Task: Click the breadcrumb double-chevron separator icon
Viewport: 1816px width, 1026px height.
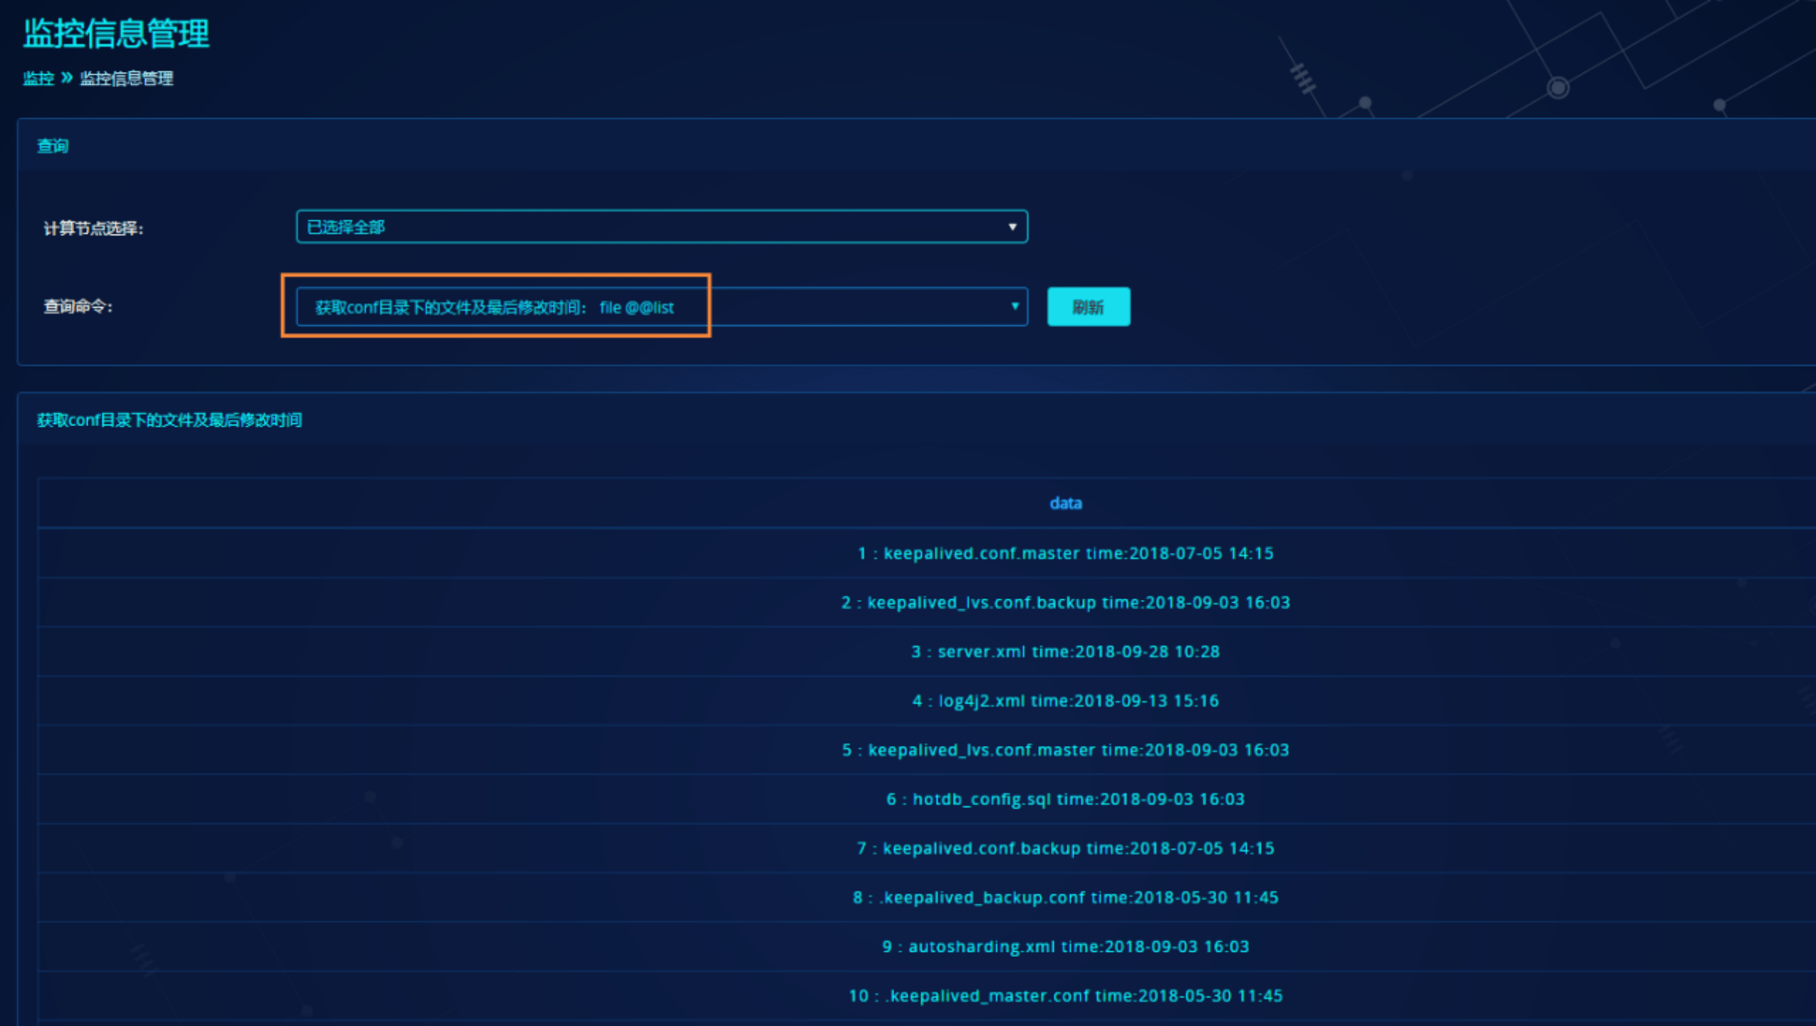Action: pos(67,78)
